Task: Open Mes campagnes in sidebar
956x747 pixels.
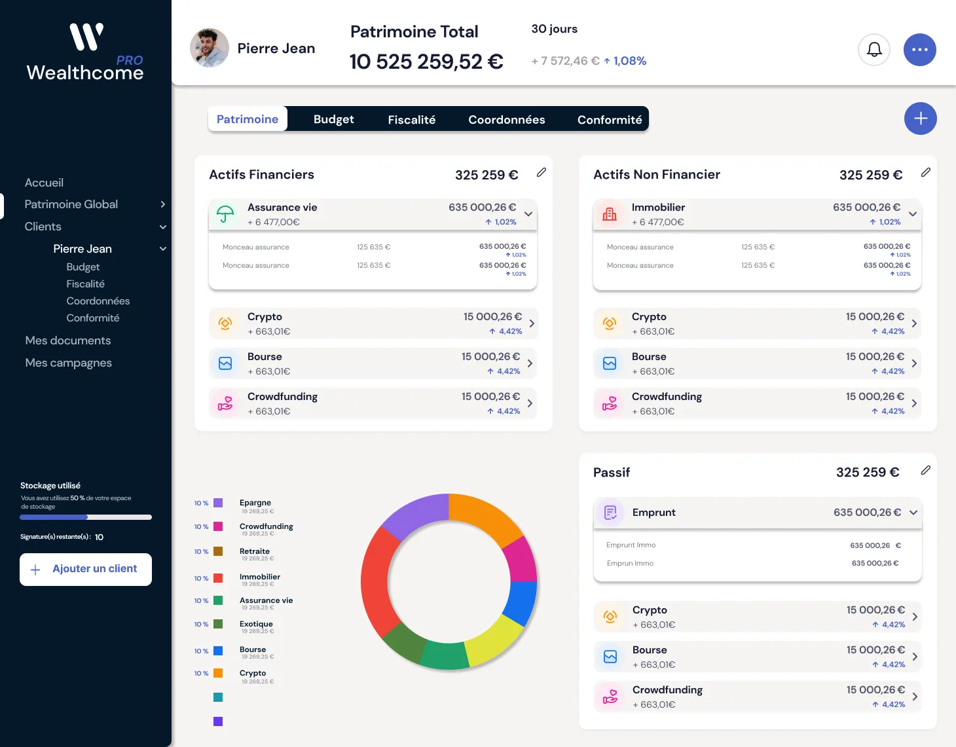Action: 69,363
